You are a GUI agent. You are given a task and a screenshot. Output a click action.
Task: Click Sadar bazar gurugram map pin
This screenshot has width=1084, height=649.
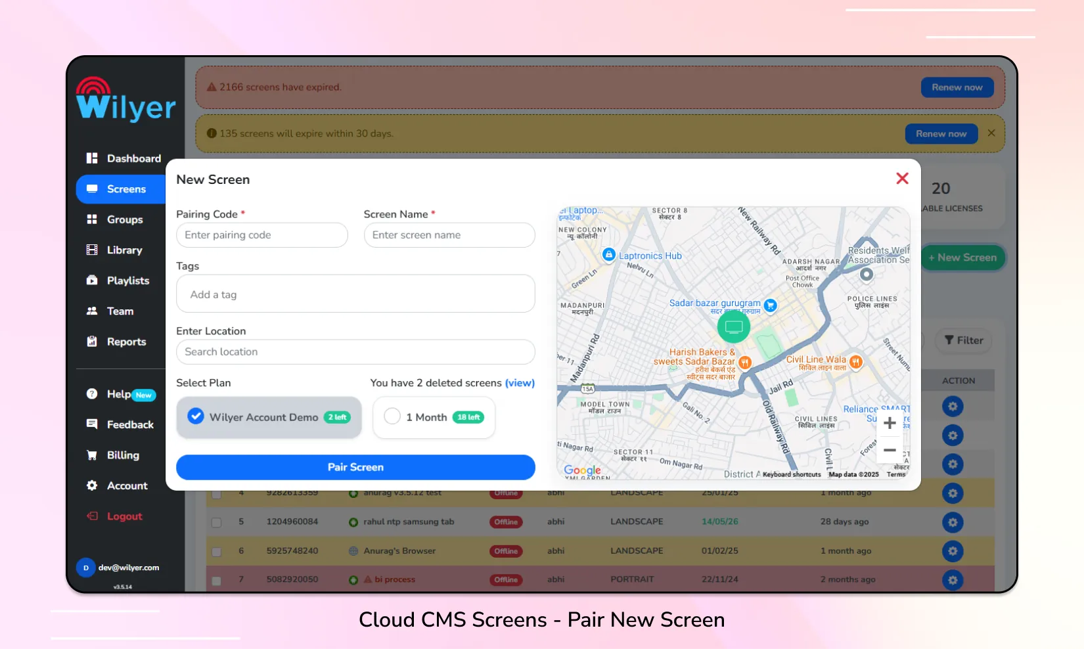tap(771, 305)
